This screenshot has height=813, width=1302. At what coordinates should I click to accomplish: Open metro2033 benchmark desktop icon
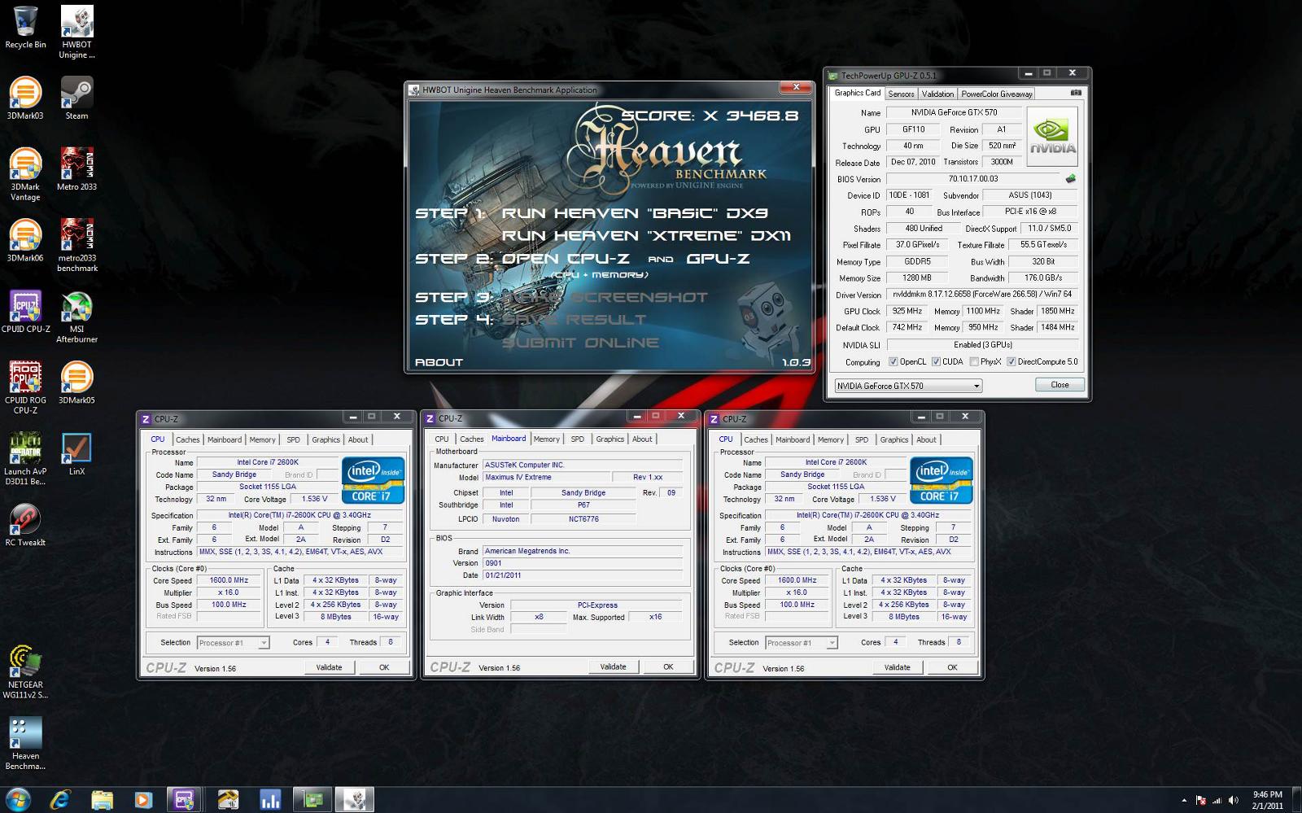76,245
